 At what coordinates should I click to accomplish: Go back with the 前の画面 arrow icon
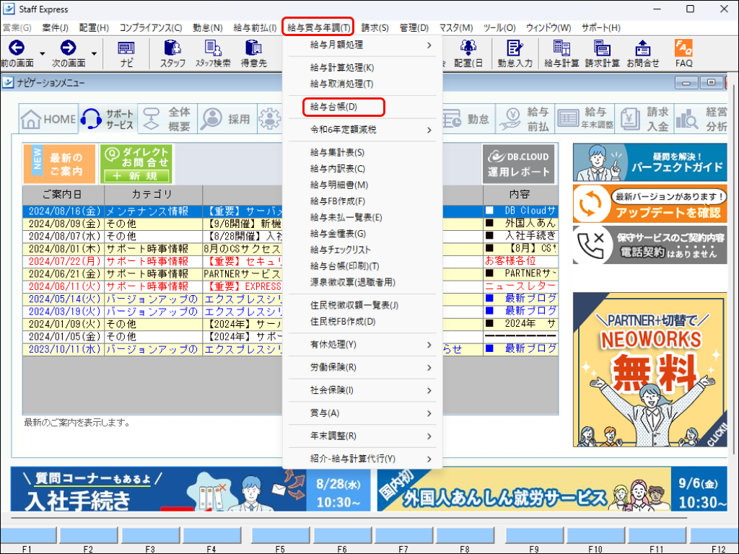[17, 48]
